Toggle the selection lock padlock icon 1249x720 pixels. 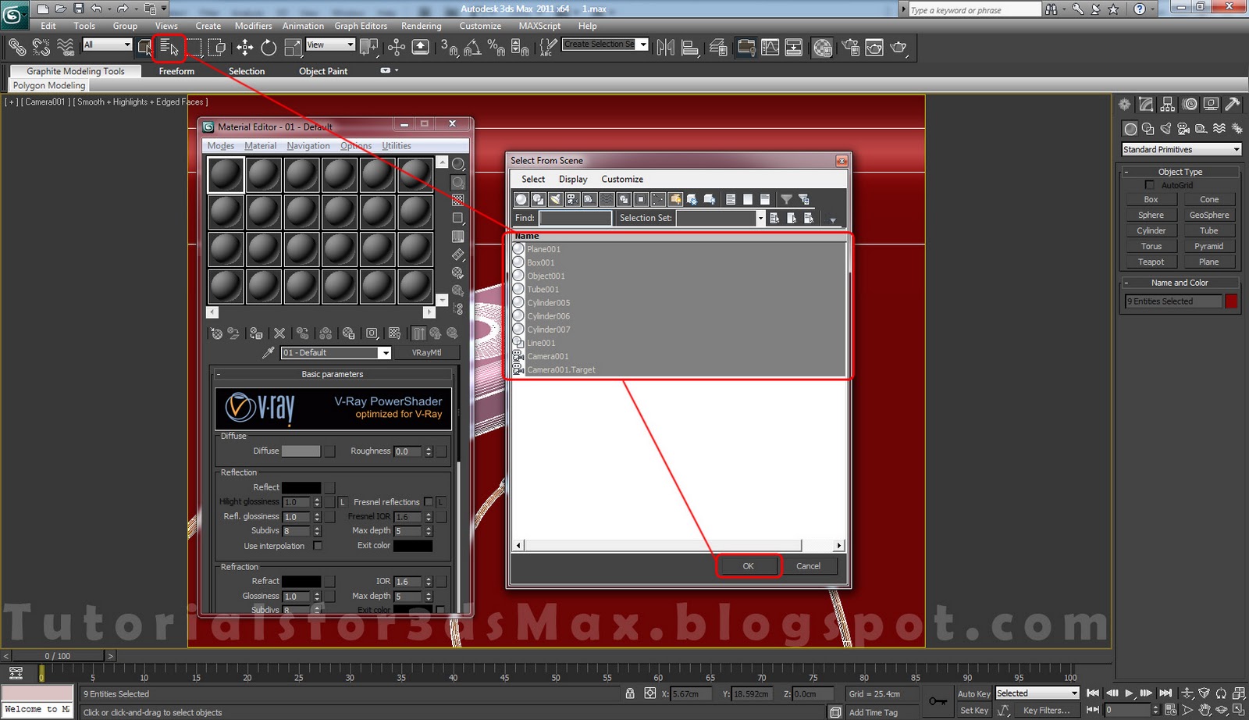[x=630, y=693]
